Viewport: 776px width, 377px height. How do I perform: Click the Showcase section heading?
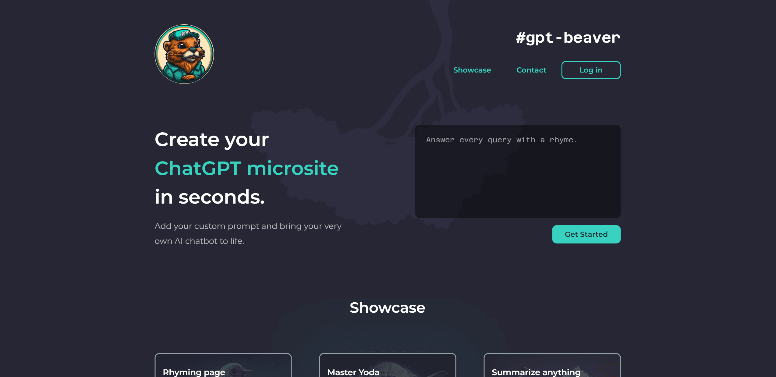(x=387, y=308)
